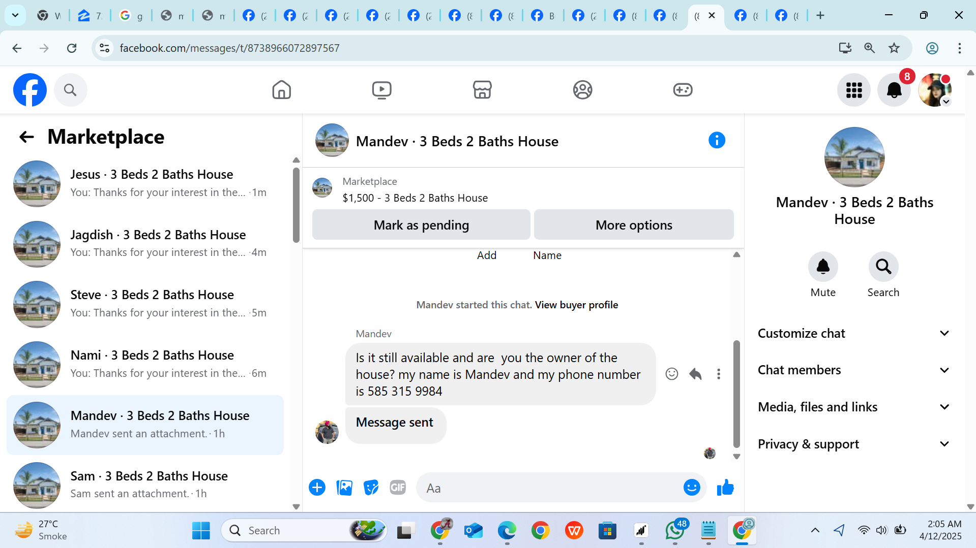Click the Add label in chat

tap(487, 255)
